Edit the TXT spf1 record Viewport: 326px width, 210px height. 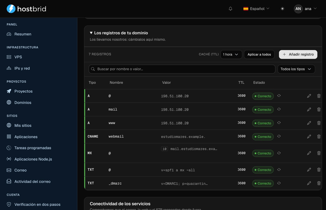click(x=309, y=170)
